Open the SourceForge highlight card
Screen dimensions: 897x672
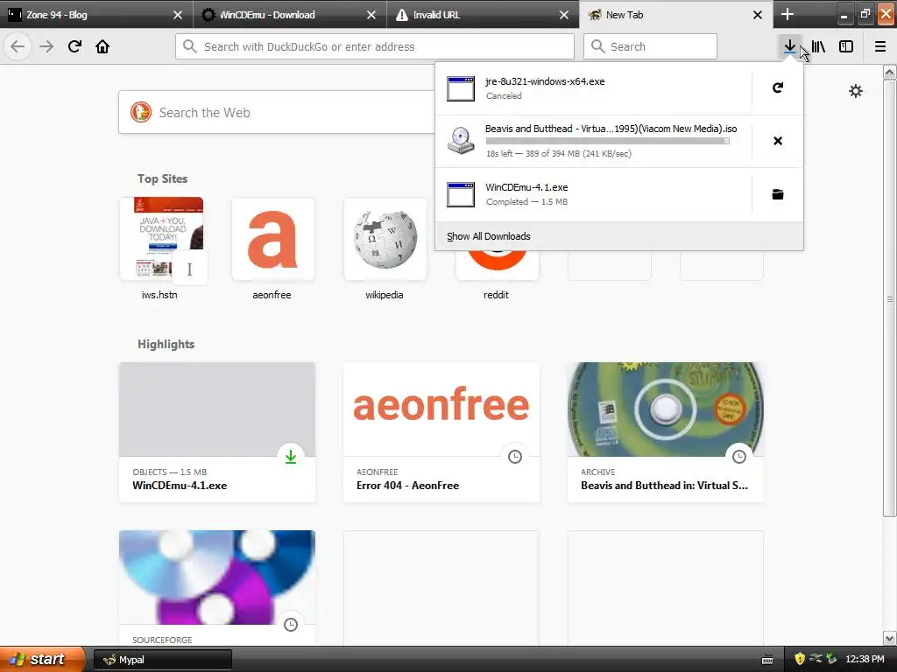[x=217, y=588]
